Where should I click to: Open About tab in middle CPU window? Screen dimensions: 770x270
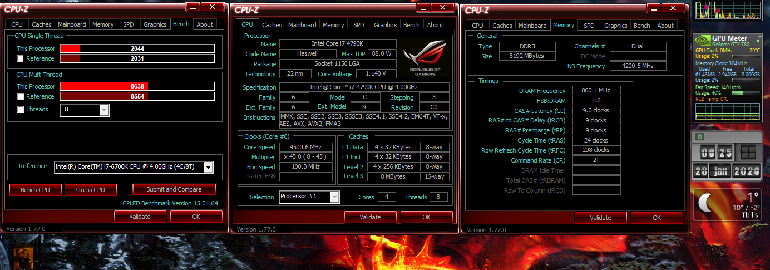[435, 25]
